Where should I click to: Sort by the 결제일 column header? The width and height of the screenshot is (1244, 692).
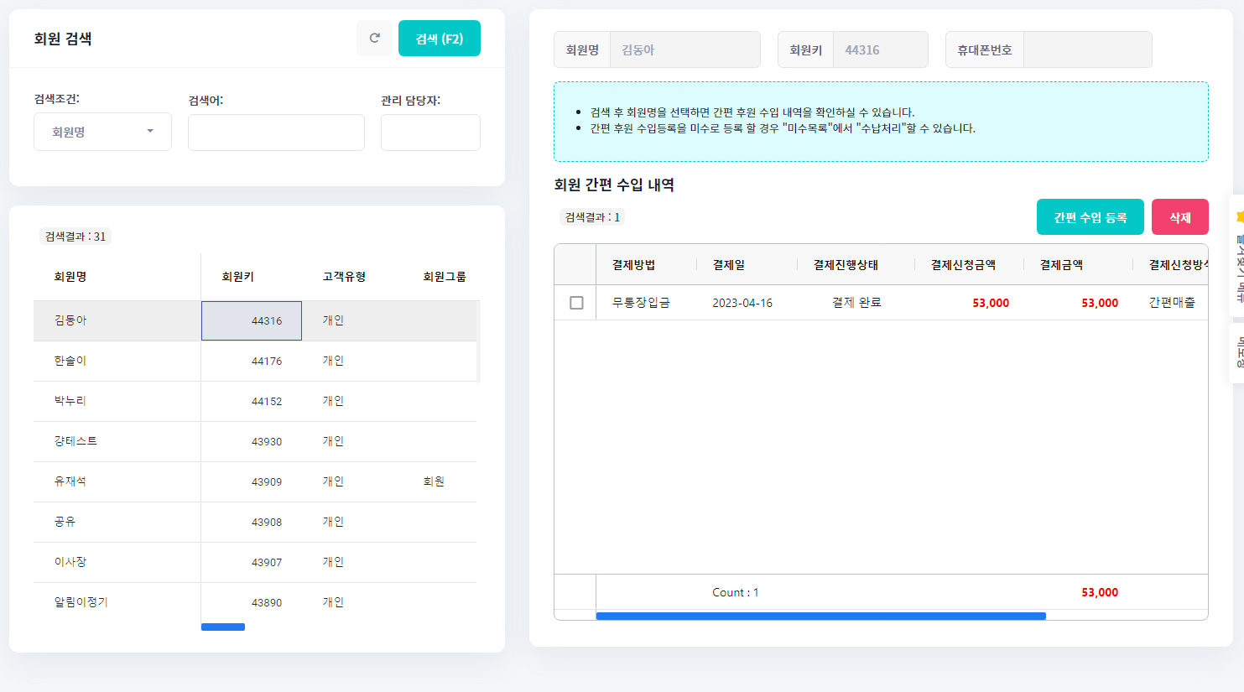[x=729, y=265]
